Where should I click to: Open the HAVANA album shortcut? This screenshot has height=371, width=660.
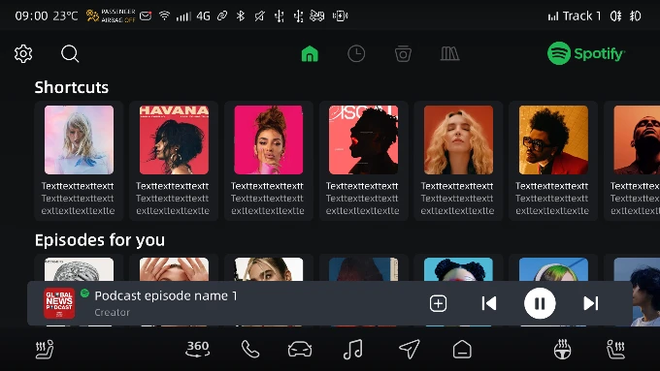point(174,139)
